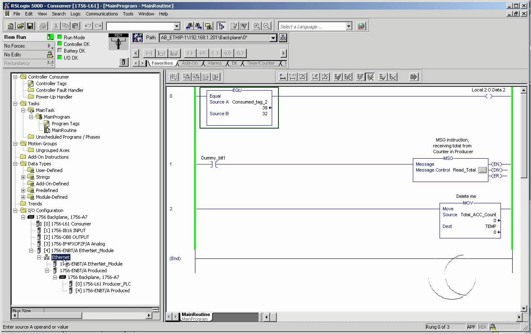The height and width of the screenshot is (334, 531).
Task: Open the Rem Run controller status dropdown
Action: pyautogui.click(x=51, y=37)
